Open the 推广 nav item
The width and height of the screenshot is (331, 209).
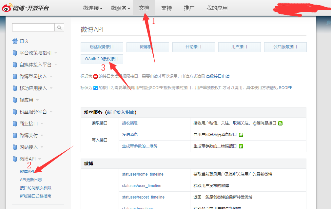click(x=189, y=8)
